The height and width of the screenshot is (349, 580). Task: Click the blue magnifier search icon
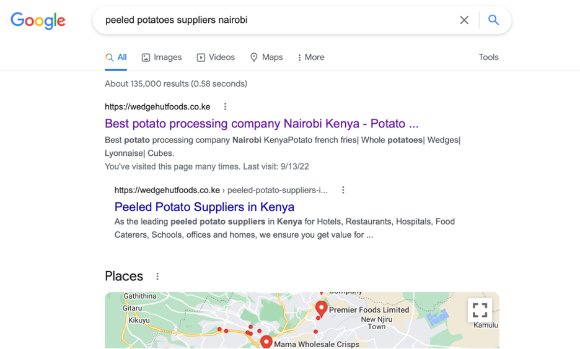click(x=493, y=20)
